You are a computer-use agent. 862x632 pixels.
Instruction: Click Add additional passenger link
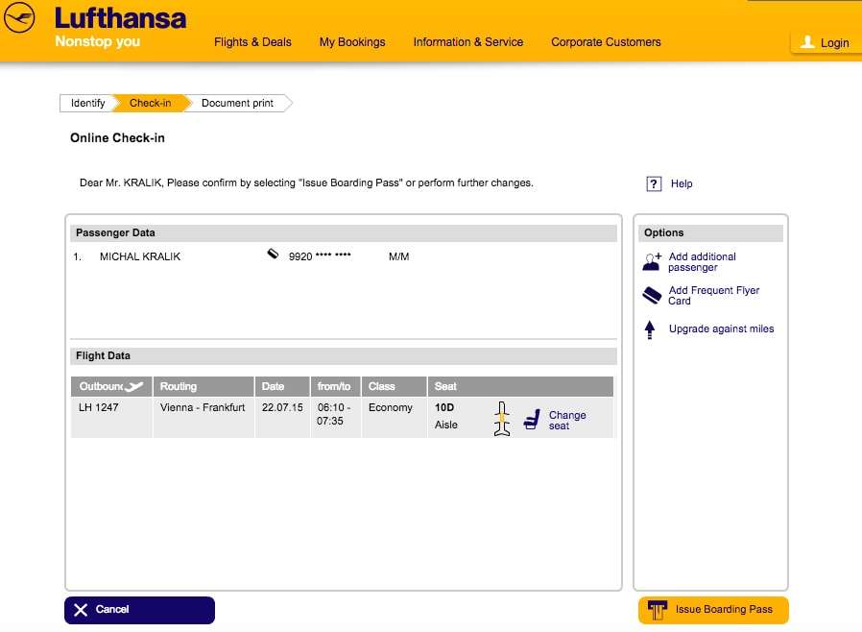tap(702, 262)
